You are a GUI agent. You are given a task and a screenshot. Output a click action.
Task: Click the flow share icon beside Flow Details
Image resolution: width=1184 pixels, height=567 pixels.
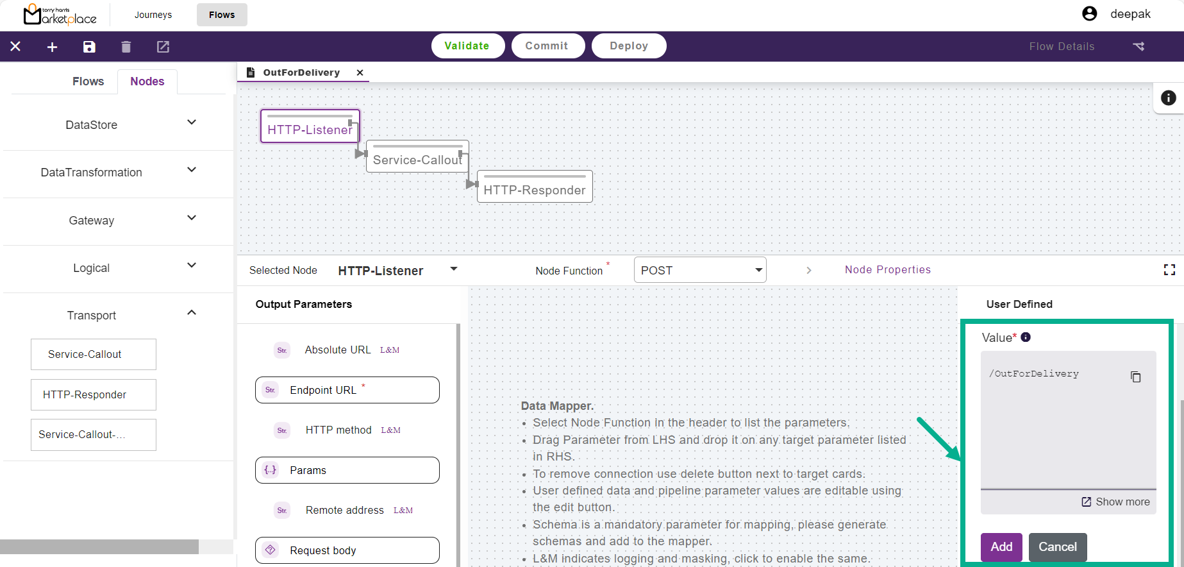pyautogui.click(x=1138, y=46)
